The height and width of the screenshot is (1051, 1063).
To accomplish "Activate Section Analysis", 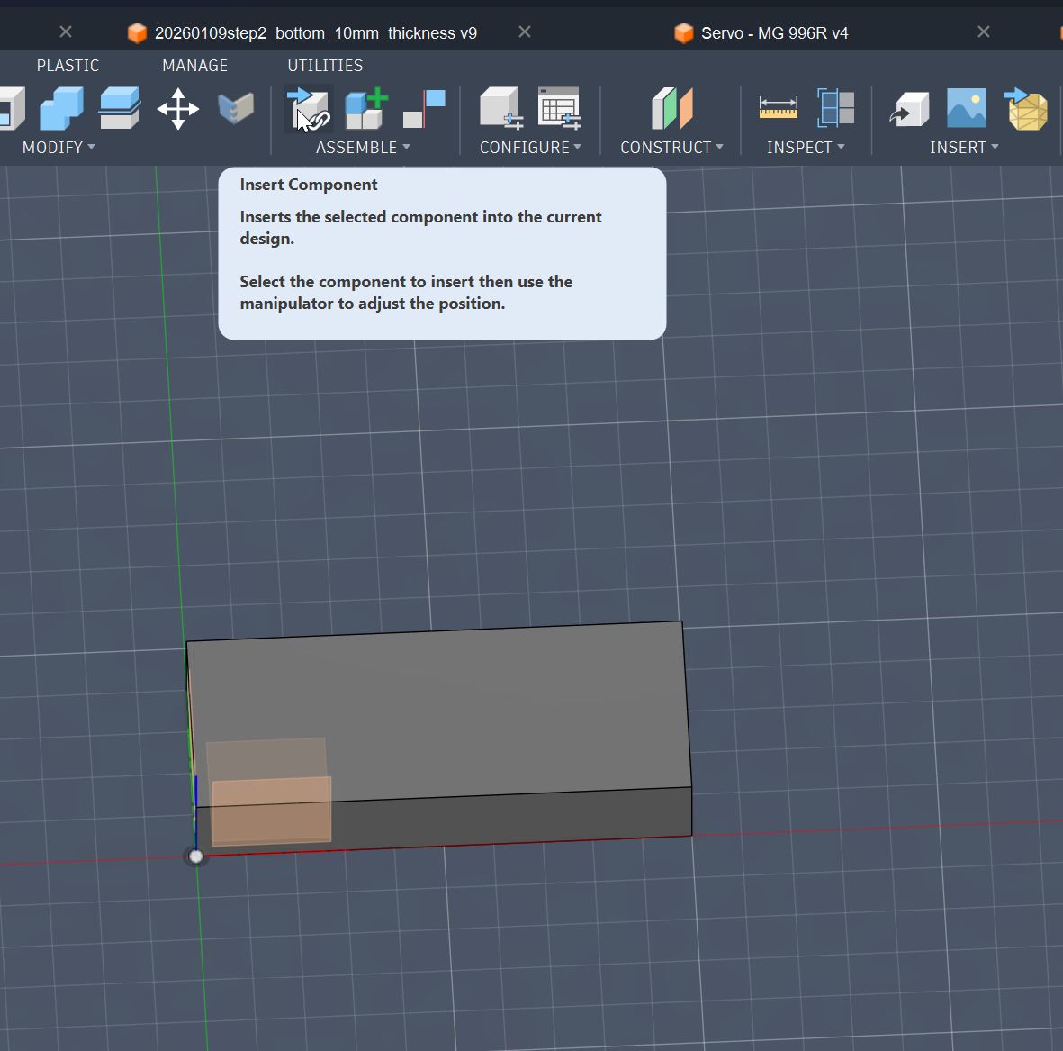I will (835, 108).
